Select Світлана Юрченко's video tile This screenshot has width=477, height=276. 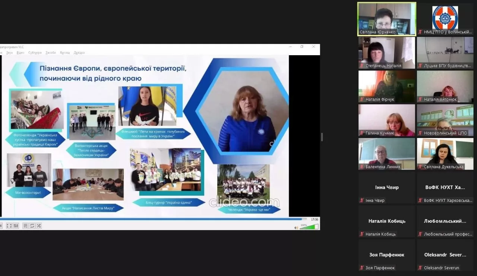pyautogui.click(x=386, y=19)
